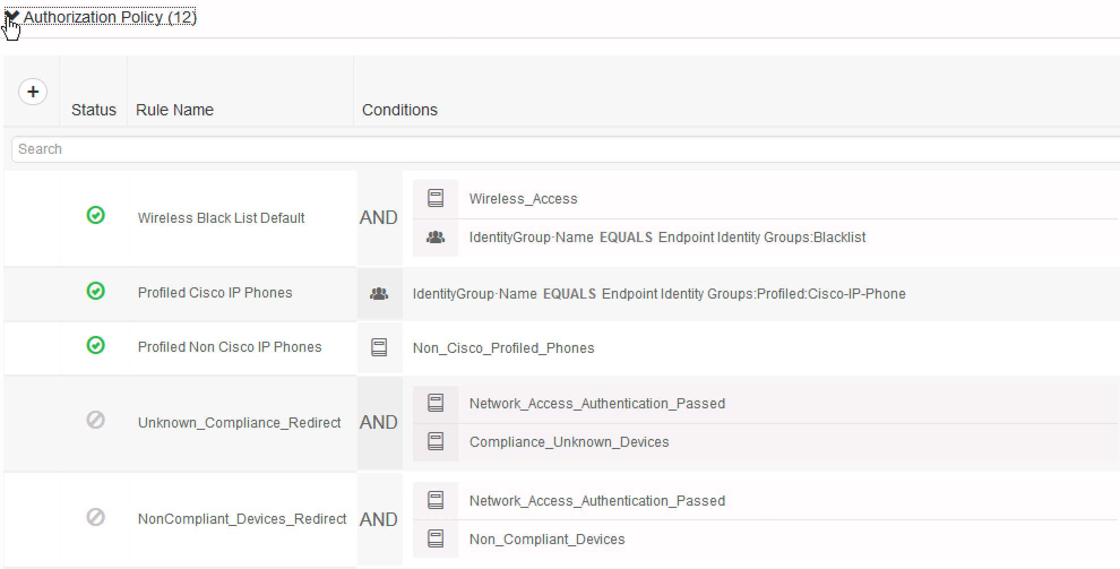
Task: Click the identity group icon next to Blacklist condition
Action: 436,237
